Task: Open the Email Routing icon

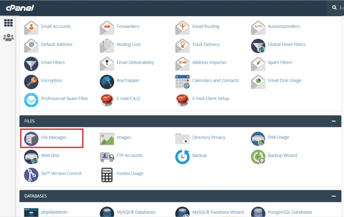Action: [182, 28]
